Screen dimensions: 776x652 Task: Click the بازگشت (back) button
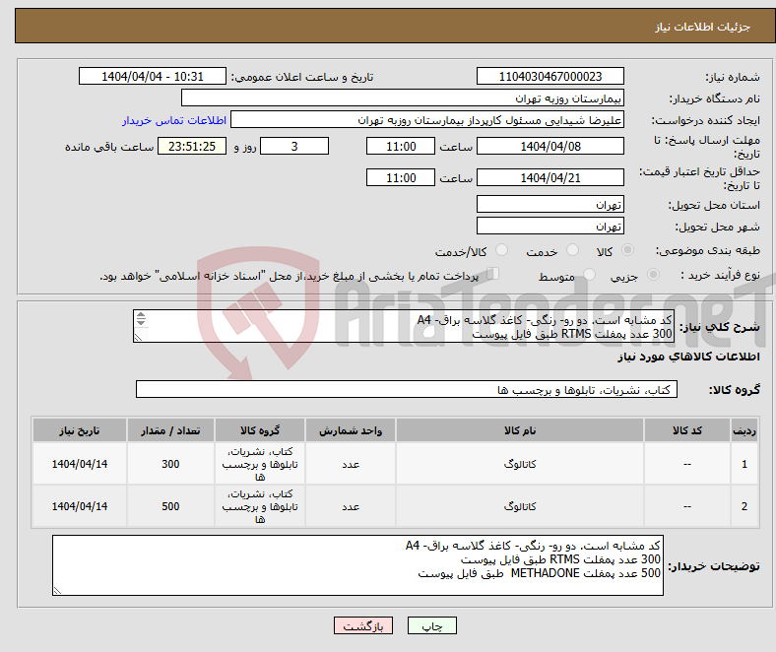click(x=363, y=625)
